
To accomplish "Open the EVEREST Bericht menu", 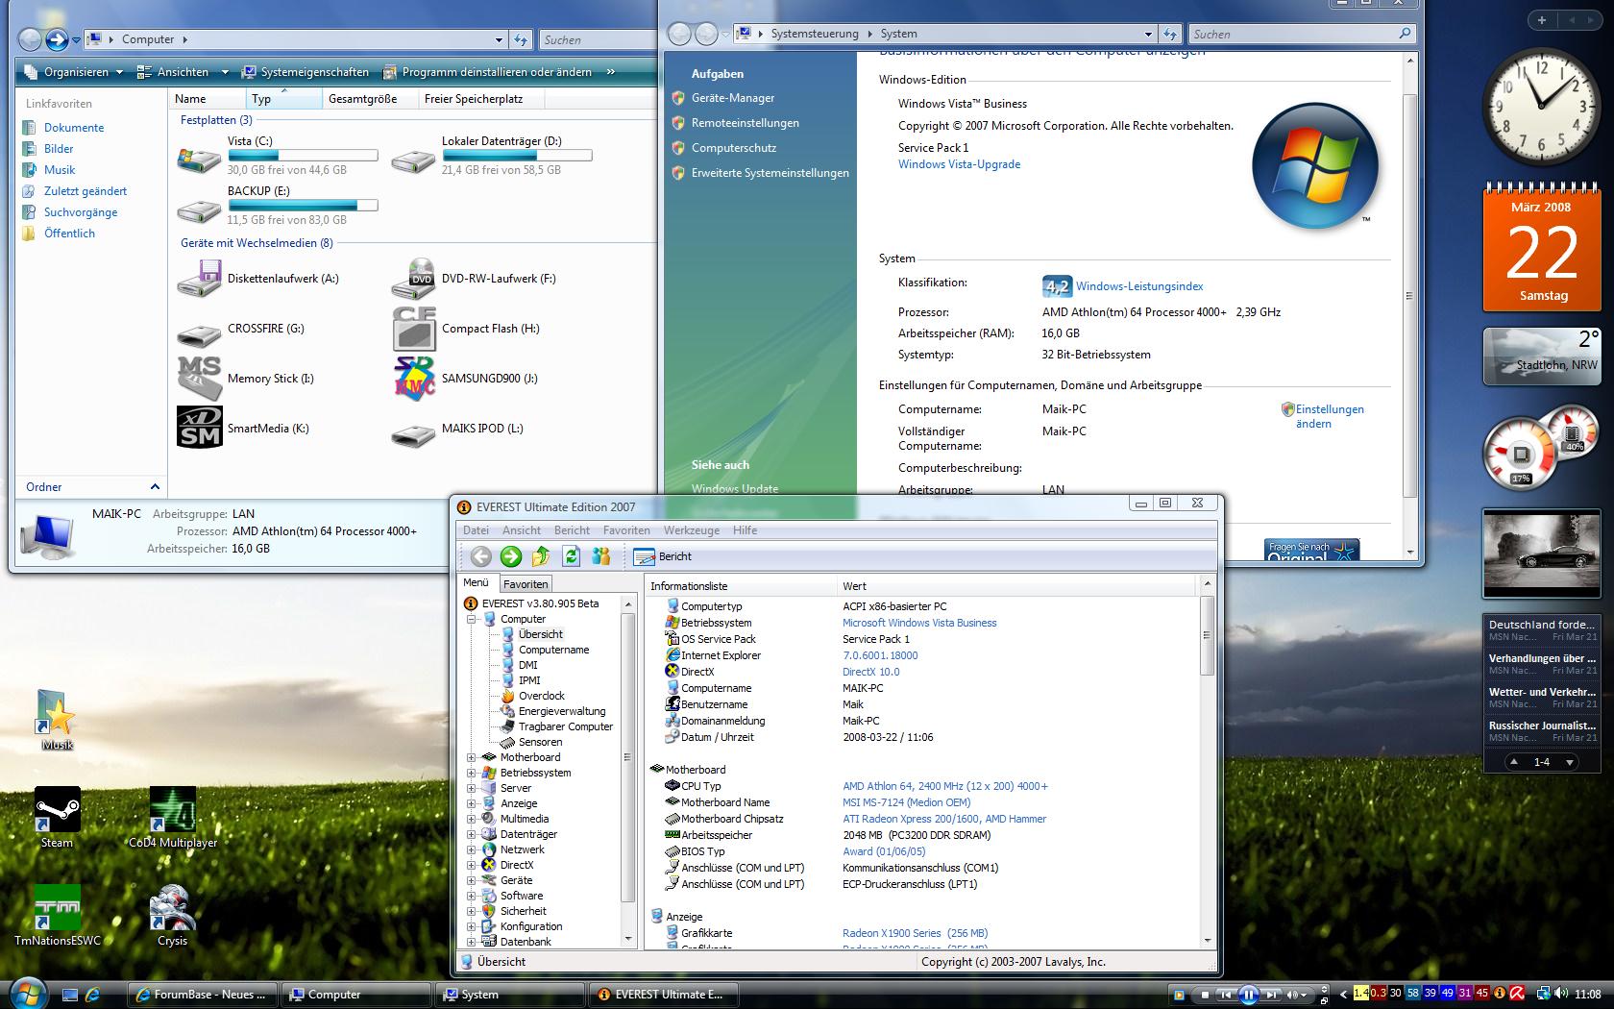I will (572, 530).
